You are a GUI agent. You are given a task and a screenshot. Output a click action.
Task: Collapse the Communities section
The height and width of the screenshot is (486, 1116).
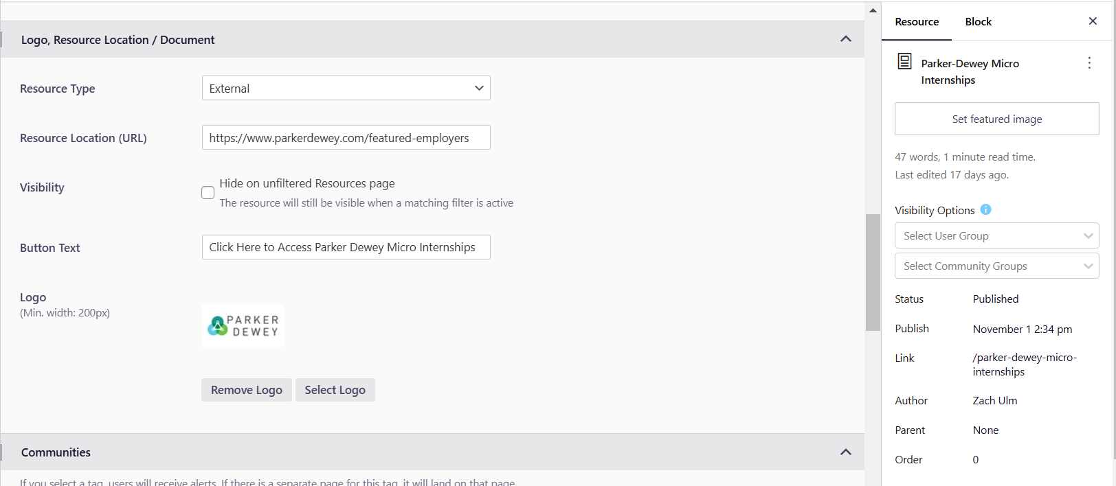point(845,452)
